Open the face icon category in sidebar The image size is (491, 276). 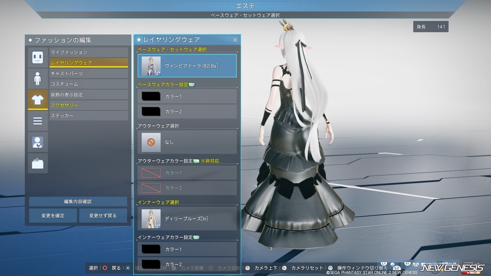pos(38,57)
